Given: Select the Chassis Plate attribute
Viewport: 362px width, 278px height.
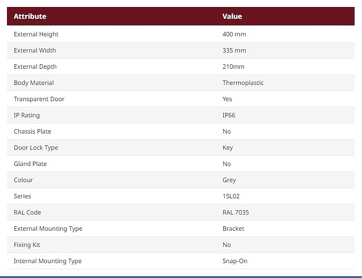Looking at the screenshot, I should [x=32, y=131].
